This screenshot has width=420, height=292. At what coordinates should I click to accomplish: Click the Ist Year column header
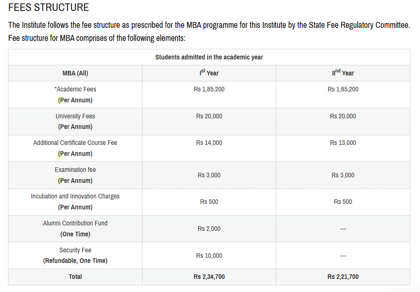209,73
